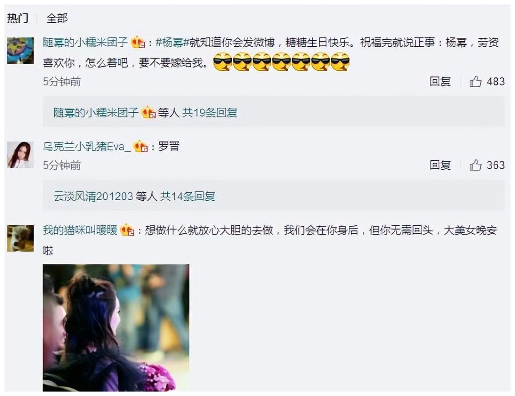Open username link 我的猫咪叫暖暖
The height and width of the screenshot is (396, 515).
point(80,230)
